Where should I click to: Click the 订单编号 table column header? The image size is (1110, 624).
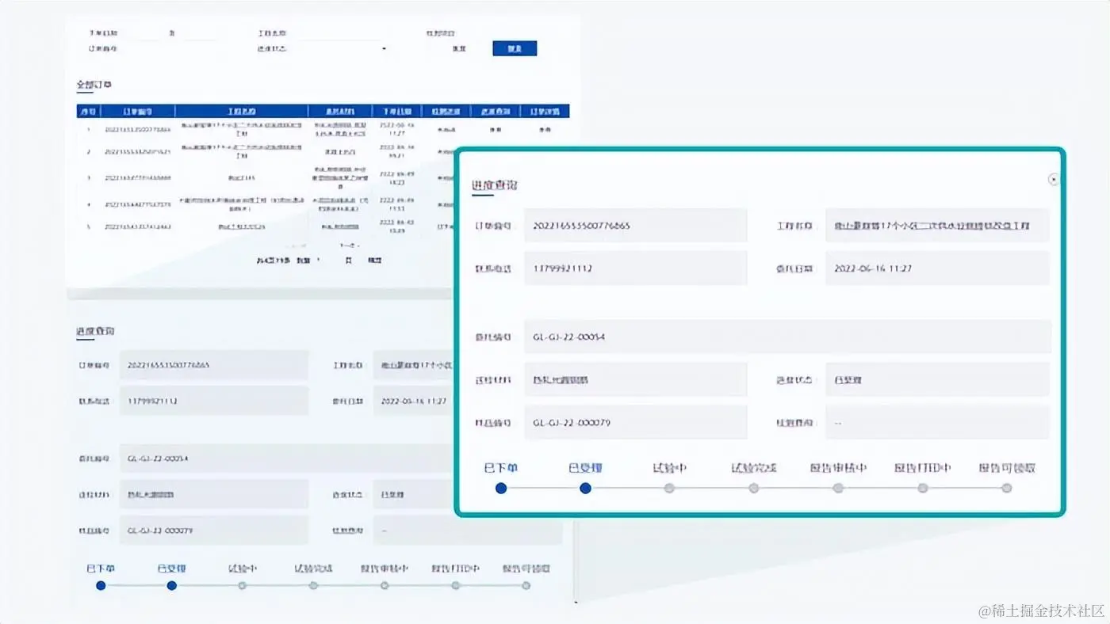coord(138,112)
